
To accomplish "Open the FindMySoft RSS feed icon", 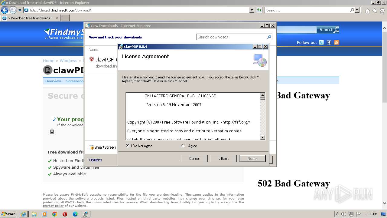I will pos(337,42).
